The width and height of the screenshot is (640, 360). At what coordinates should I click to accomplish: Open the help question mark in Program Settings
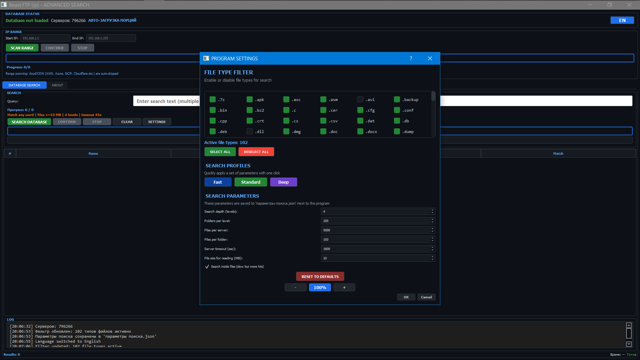tap(411, 58)
